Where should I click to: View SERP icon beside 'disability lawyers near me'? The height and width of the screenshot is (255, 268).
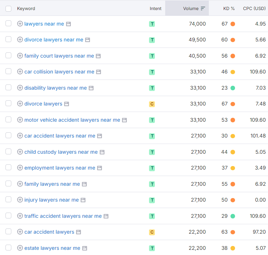pos(91,88)
